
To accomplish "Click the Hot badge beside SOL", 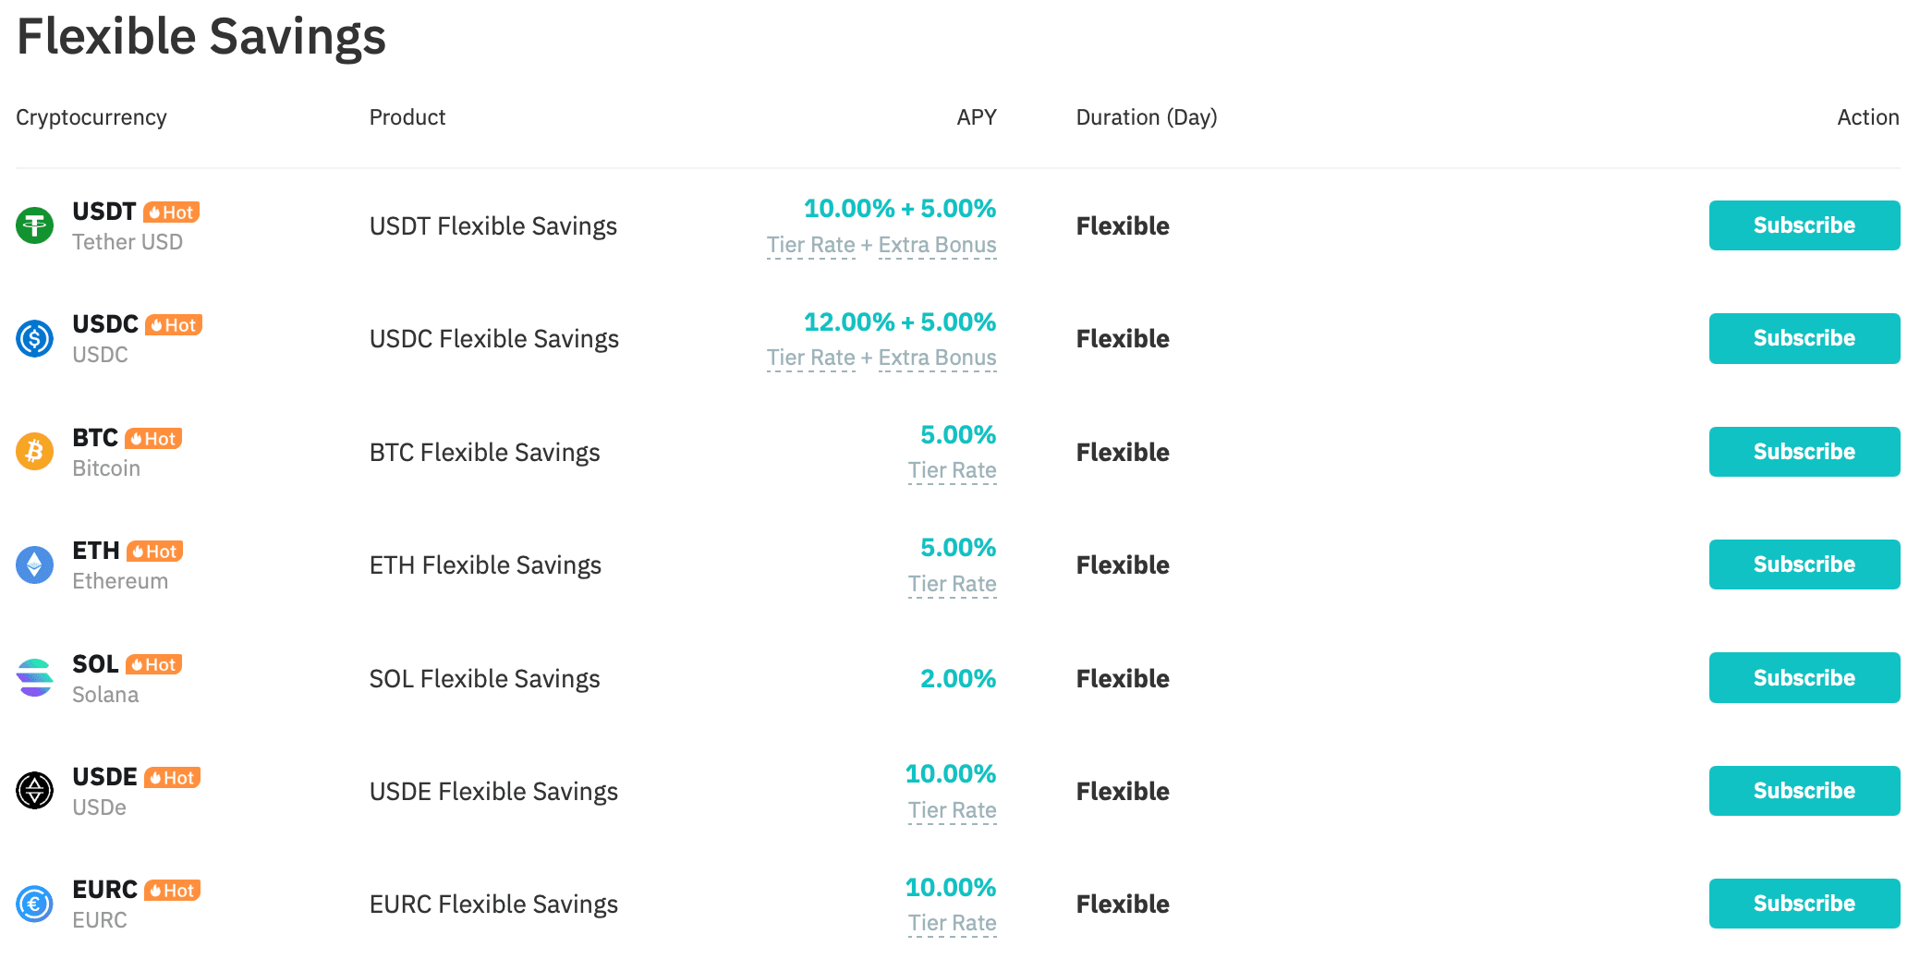I will pyautogui.click(x=154, y=665).
